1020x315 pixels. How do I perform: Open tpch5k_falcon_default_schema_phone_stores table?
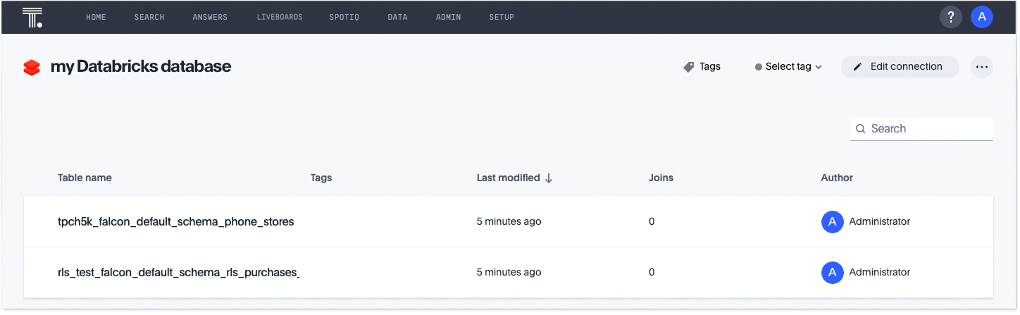click(175, 222)
